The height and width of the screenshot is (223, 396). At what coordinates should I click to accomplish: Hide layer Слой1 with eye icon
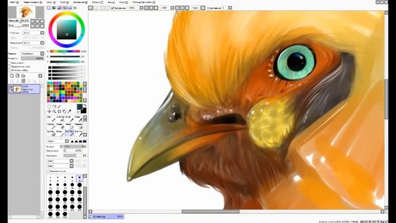point(11,87)
